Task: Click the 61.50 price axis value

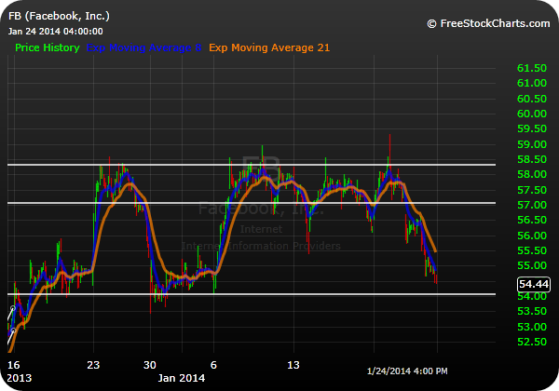Action: pyautogui.click(x=532, y=68)
